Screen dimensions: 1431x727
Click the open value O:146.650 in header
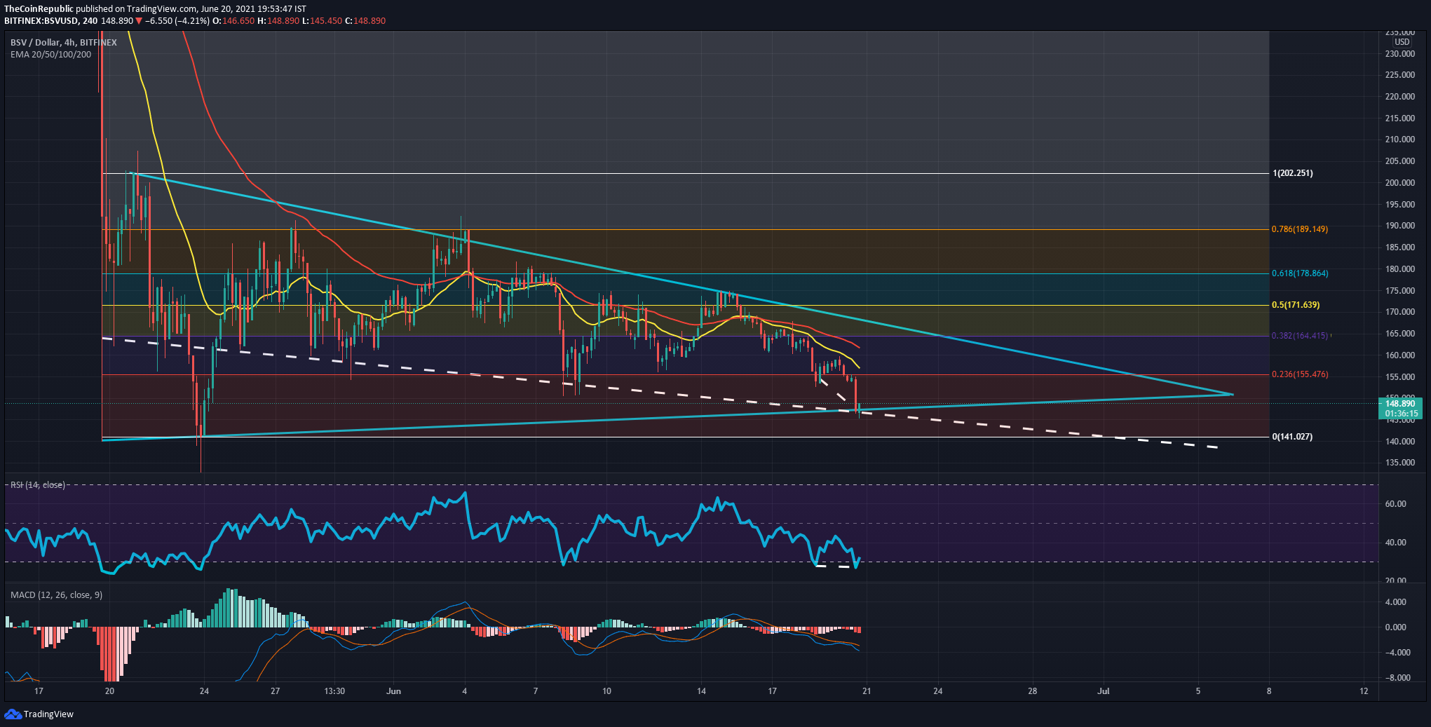pos(233,21)
